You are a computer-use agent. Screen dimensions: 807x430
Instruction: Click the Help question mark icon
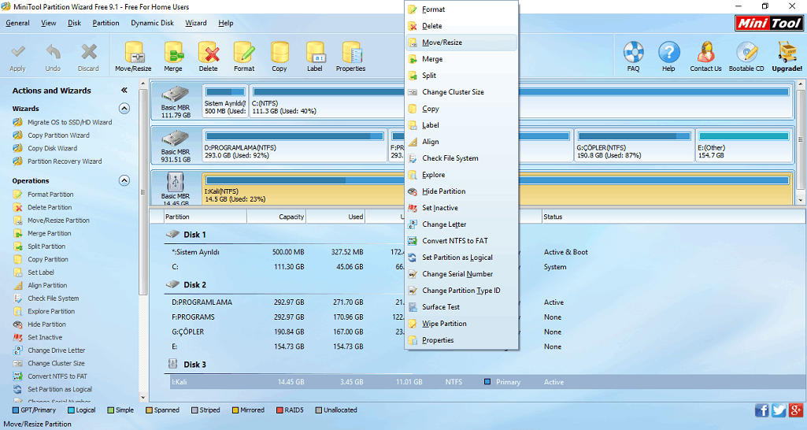(668, 56)
